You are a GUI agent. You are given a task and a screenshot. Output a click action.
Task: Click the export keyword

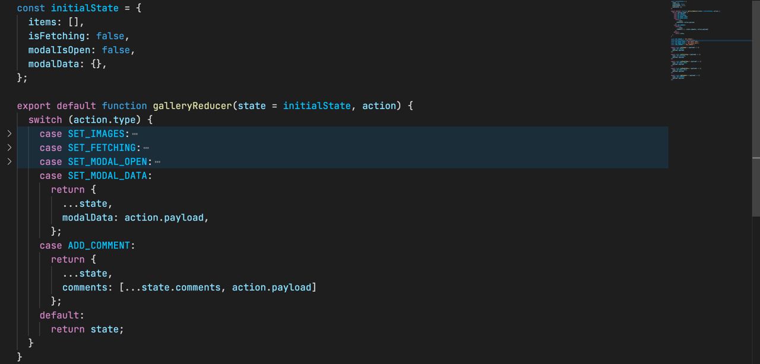pyautogui.click(x=33, y=106)
